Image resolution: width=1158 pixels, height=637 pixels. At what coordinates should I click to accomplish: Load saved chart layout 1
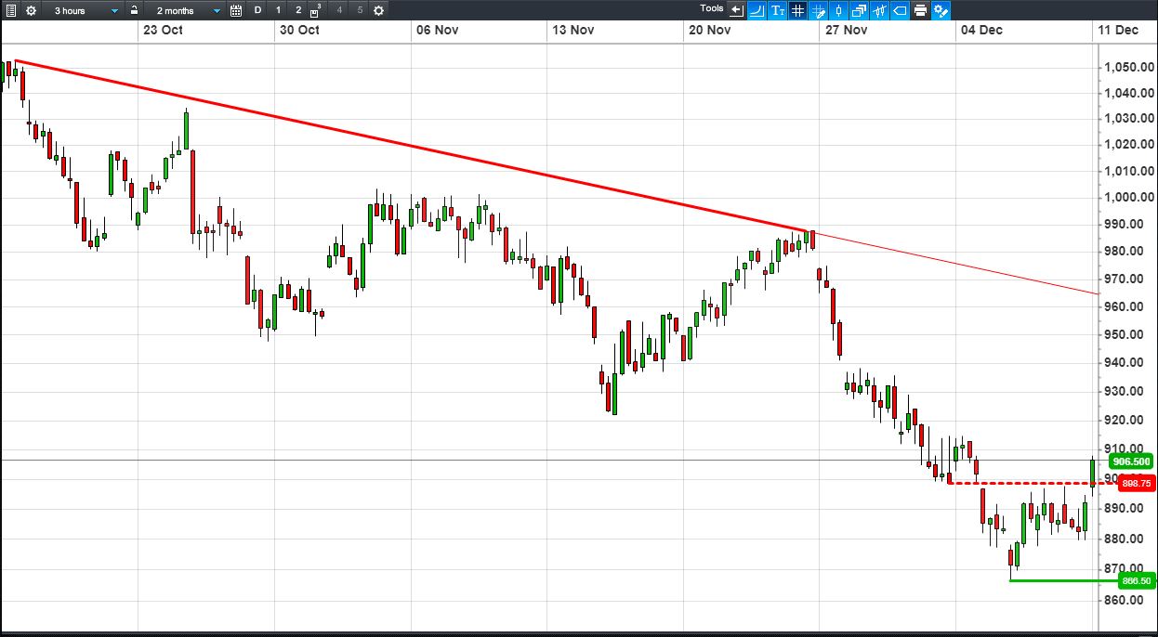coord(278,10)
